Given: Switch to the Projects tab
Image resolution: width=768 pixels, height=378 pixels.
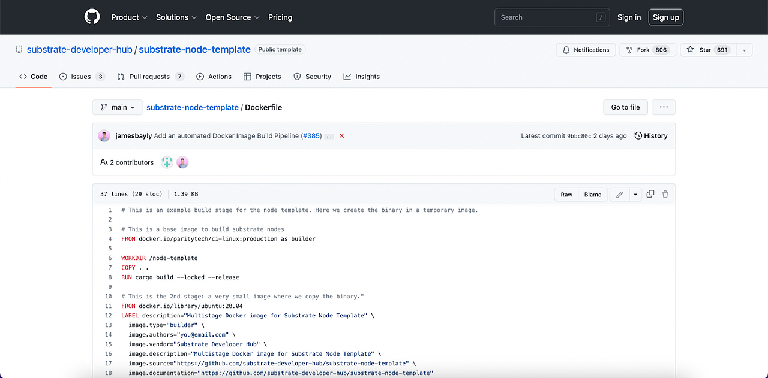Looking at the screenshot, I should [x=262, y=77].
